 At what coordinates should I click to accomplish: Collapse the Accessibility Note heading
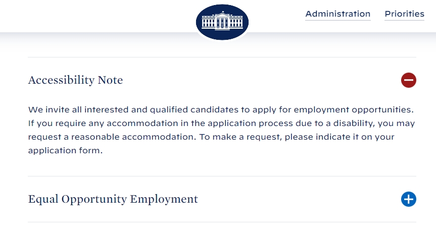(76, 80)
